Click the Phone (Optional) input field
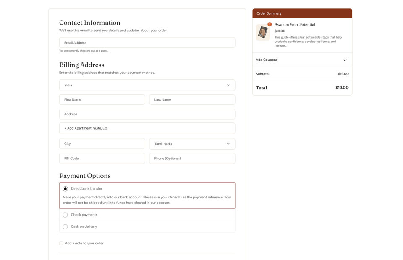 (192, 158)
